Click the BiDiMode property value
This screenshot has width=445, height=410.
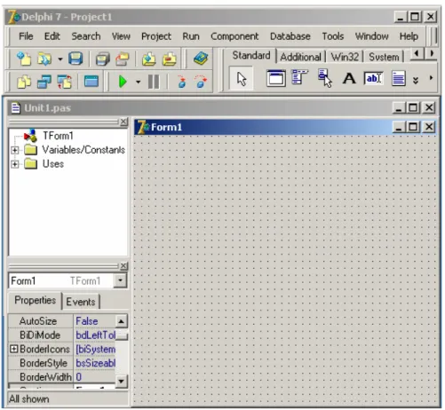point(94,335)
